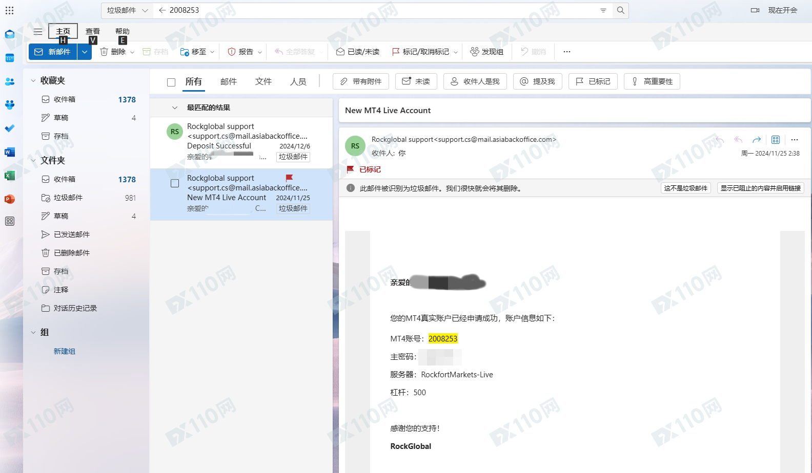Launch PowerPoint from left rail
The width and height of the screenshot is (812, 473).
[x=9, y=199]
